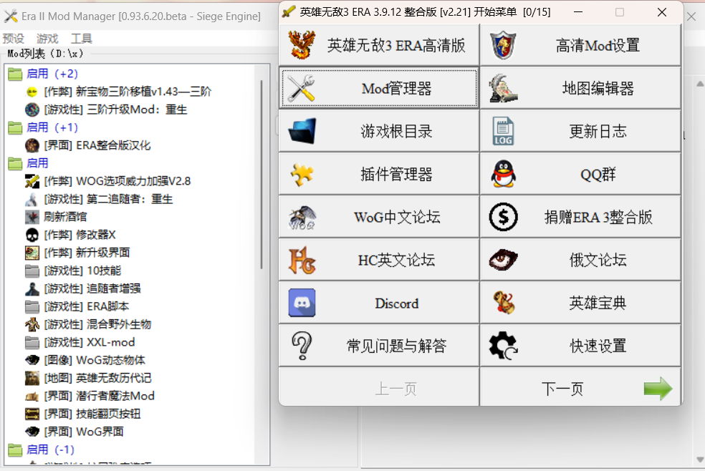705x471 pixels.
Task: Select [界面] 潜行者魔法Mod entry
Action: (x=100, y=396)
